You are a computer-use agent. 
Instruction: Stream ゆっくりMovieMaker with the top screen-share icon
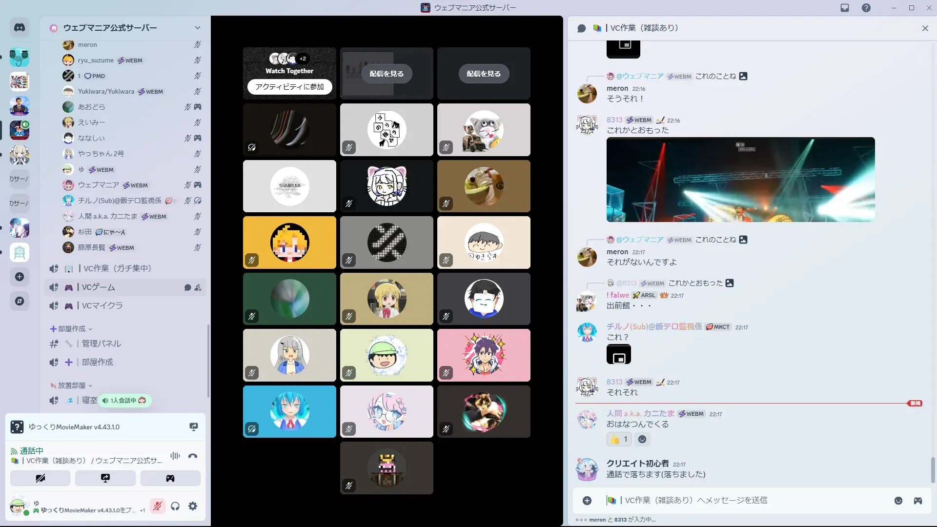194,427
